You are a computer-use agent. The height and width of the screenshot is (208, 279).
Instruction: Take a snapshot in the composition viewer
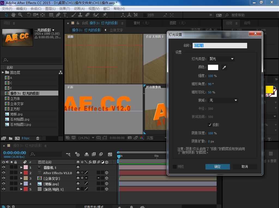coord(130,138)
